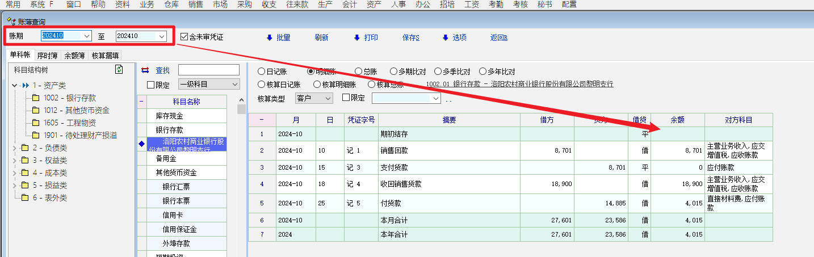The height and width of the screenshot is (257, 814).
Task: Click the red-blue swap icon beside 查找
Action: click(x=145, y=70)
